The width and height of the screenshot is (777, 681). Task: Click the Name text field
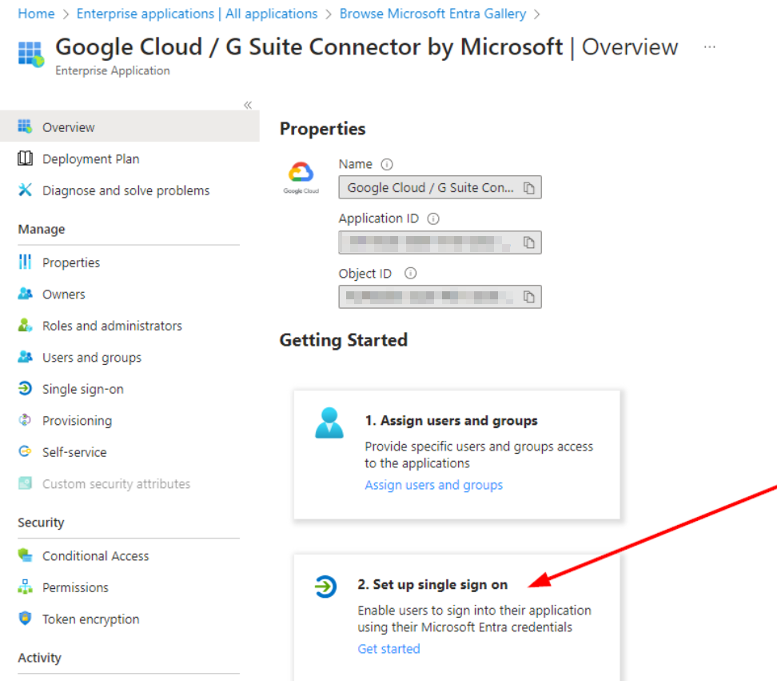point(430,188)
